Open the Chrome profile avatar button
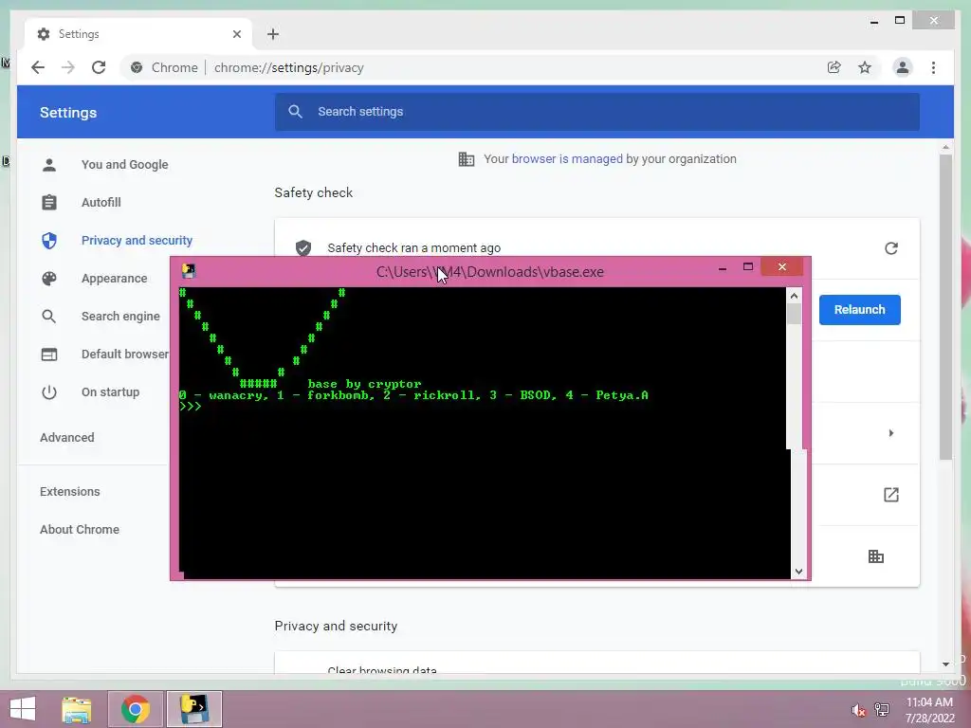The height and width of the screenshot is (728, 971). point(903,67)
